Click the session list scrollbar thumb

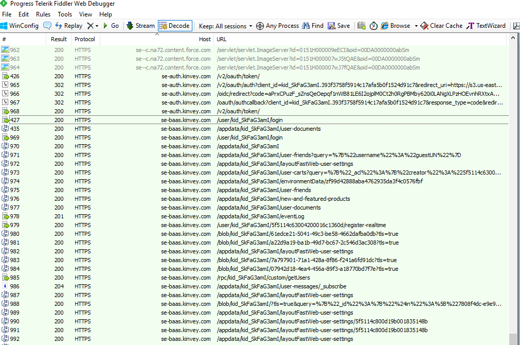pos(513,339)
